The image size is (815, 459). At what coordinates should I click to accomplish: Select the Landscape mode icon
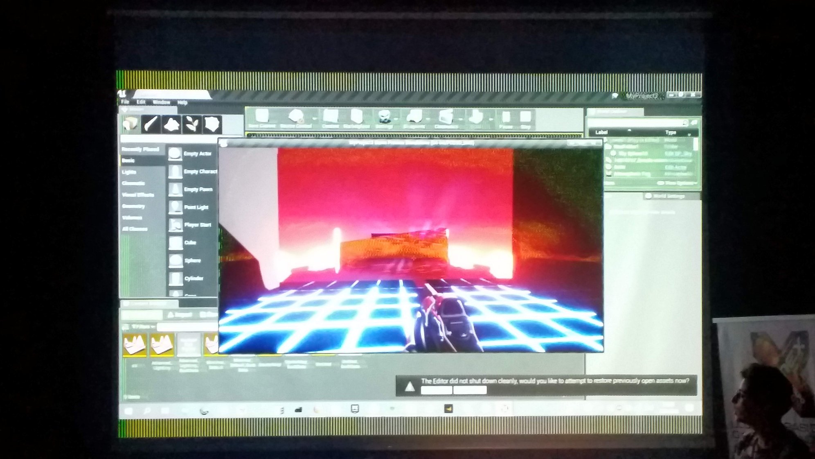[171, 124]
